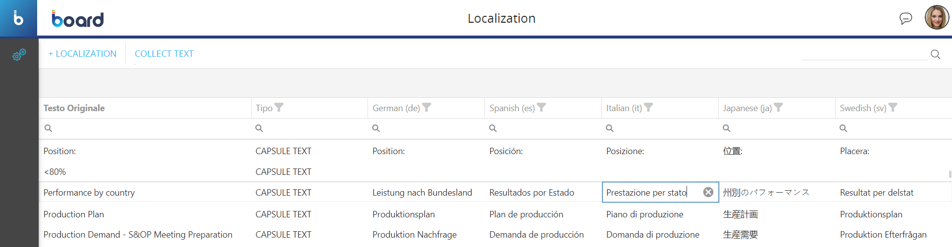This screenshot has width=952, height=247.
Task: Click the COLLECT TEXT button
Action: coord(164,54)
